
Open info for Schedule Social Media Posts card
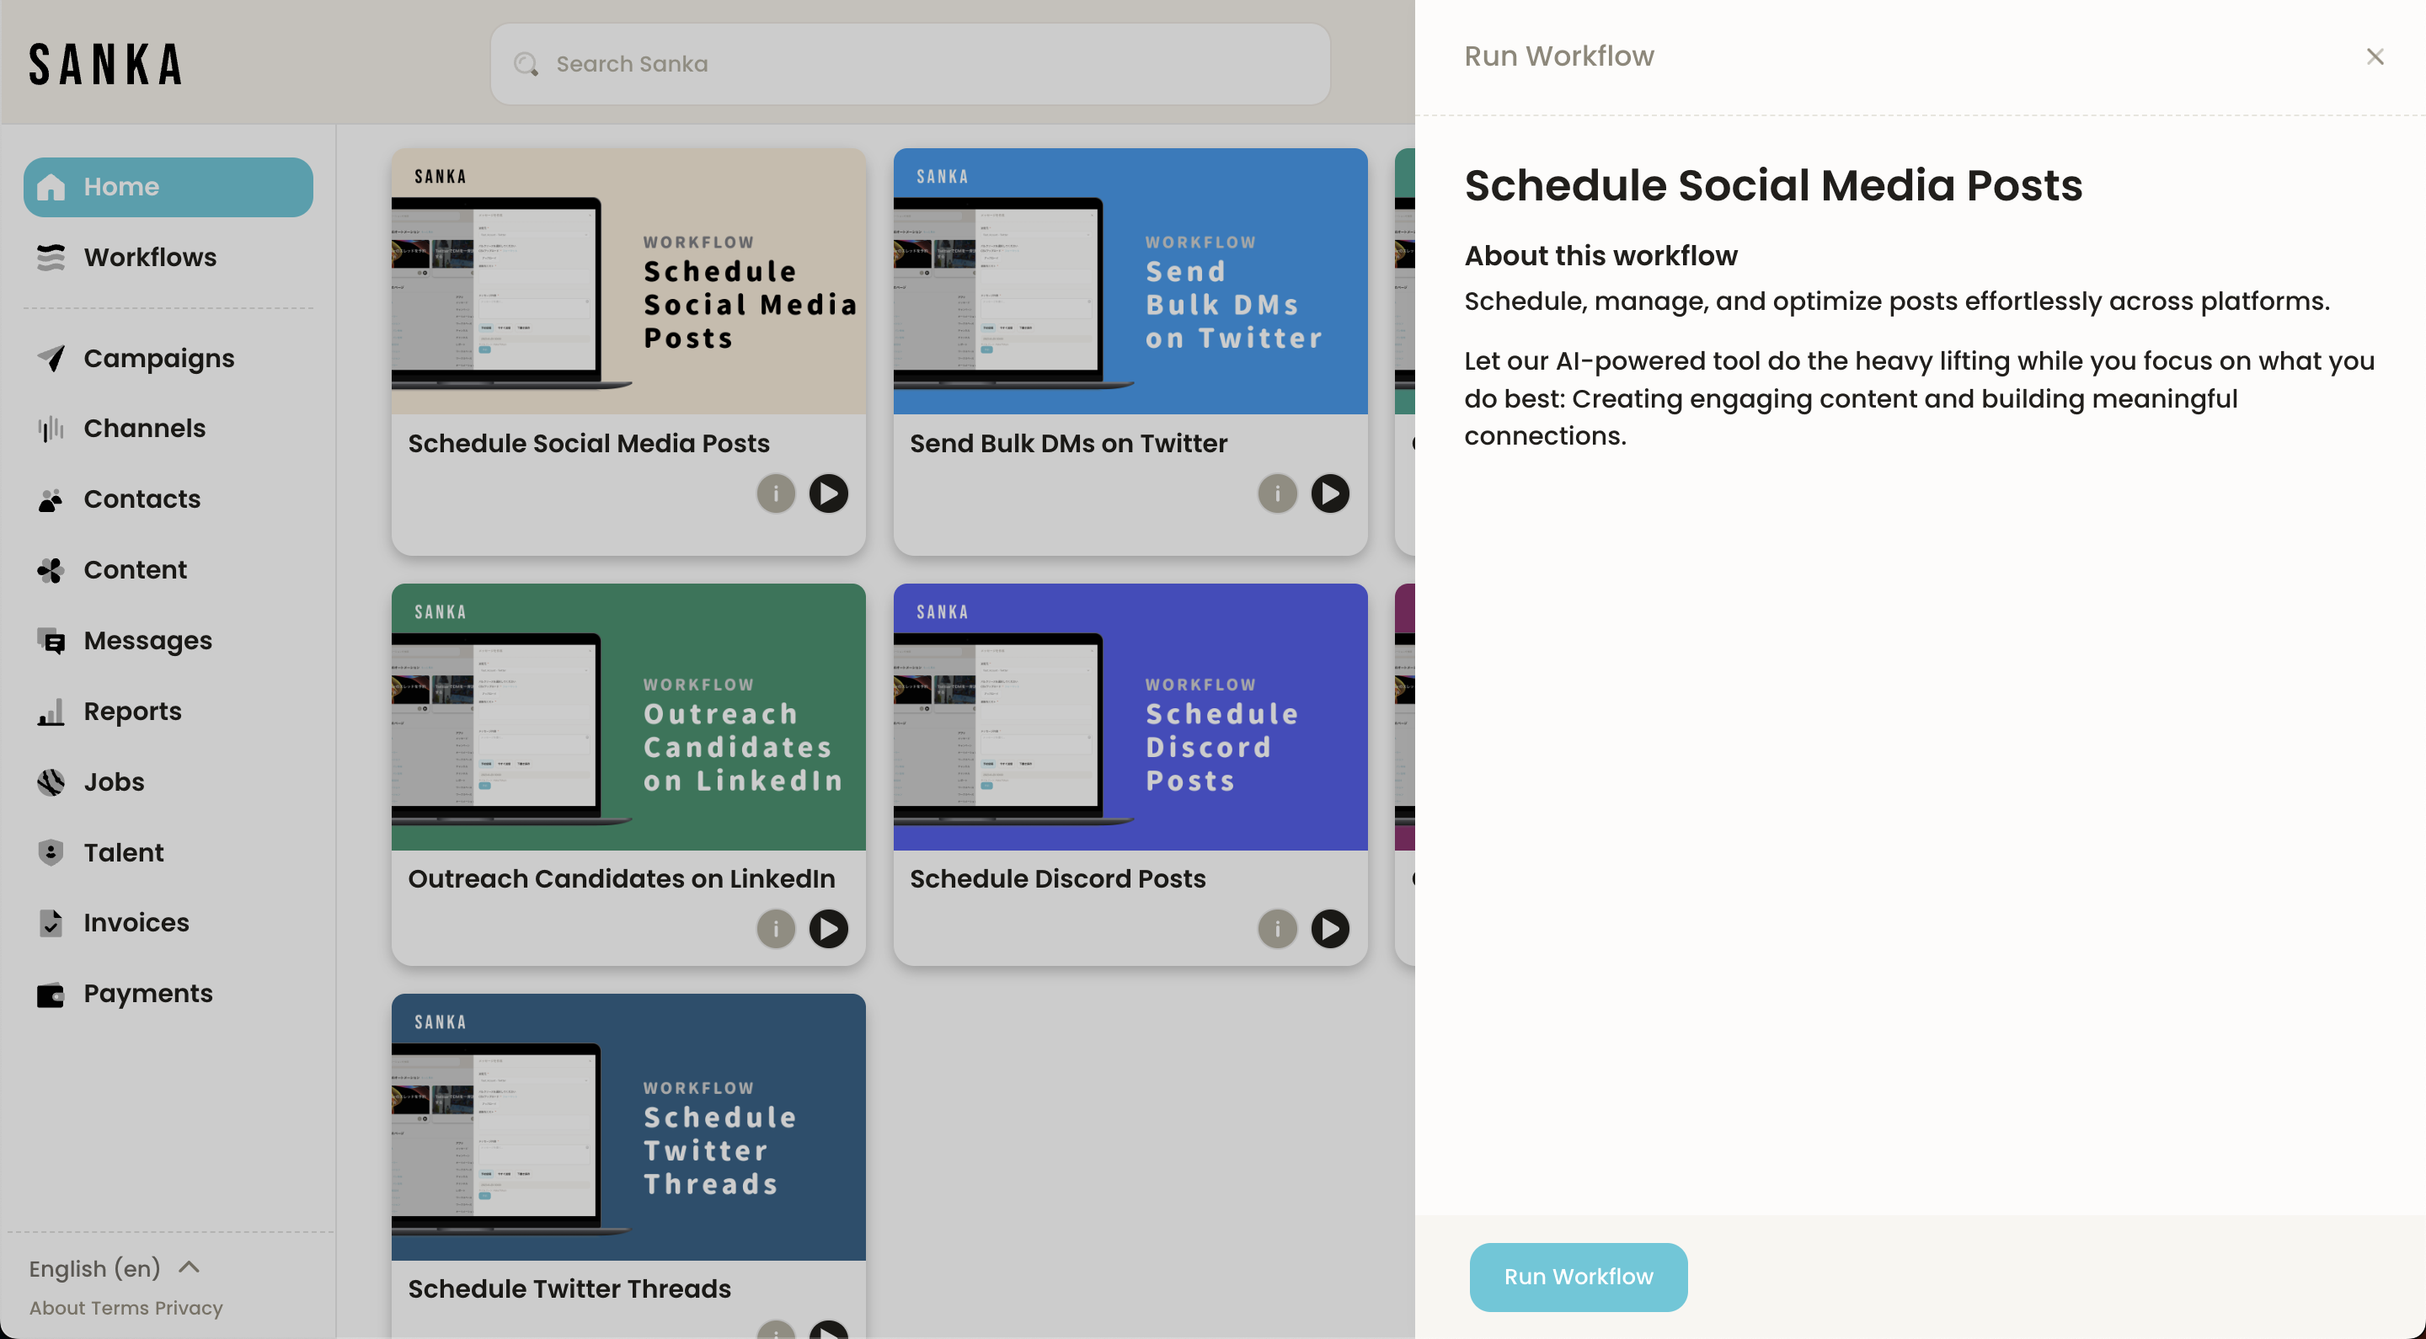(775, 493)
